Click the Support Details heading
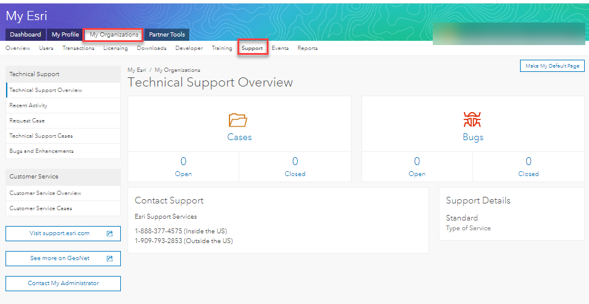 coord(478,200)
